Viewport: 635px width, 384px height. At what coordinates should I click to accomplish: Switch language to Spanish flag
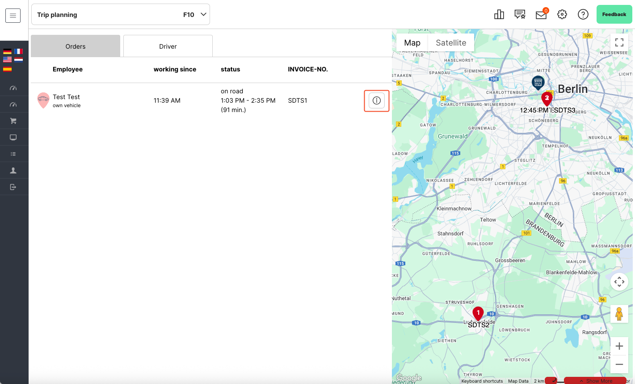tap(8, 69)
